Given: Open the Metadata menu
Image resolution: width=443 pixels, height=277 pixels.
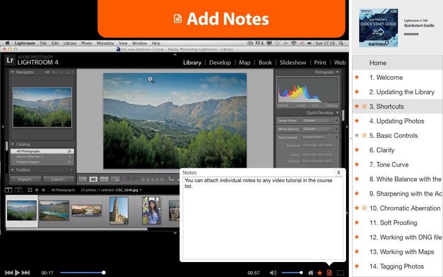Looking at the screenshot, I should pos(105,43).
